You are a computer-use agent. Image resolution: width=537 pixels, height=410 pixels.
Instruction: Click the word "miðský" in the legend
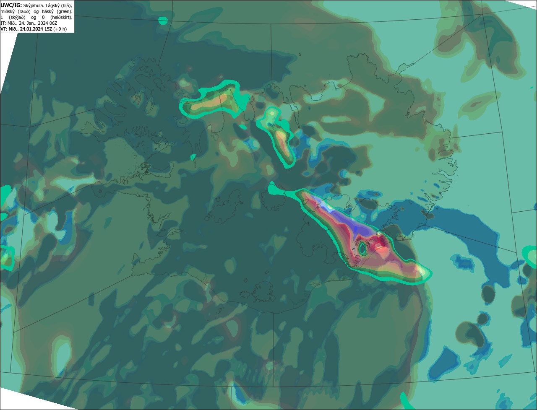[x=8, y=12]
